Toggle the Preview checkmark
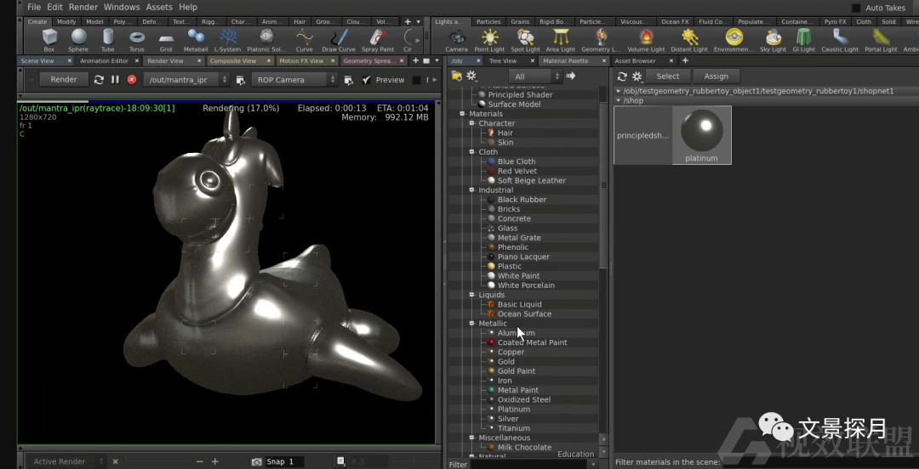Screen dimensions: 919x469 pos(367,80)
